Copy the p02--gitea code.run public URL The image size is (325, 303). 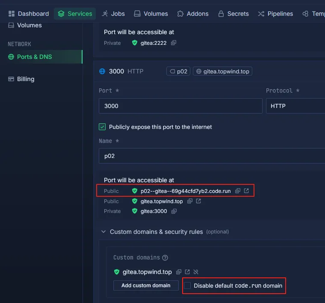(x=237, y=191)
